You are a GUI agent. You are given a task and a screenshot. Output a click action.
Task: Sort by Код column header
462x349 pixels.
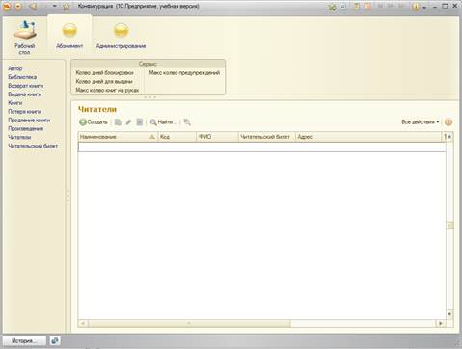(x=177, y=137)
